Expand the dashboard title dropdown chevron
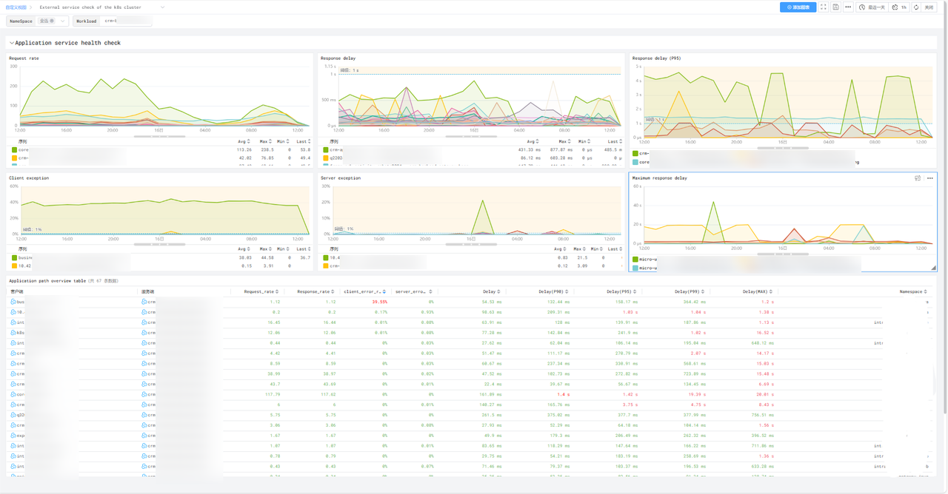 (x=163, y=7)
